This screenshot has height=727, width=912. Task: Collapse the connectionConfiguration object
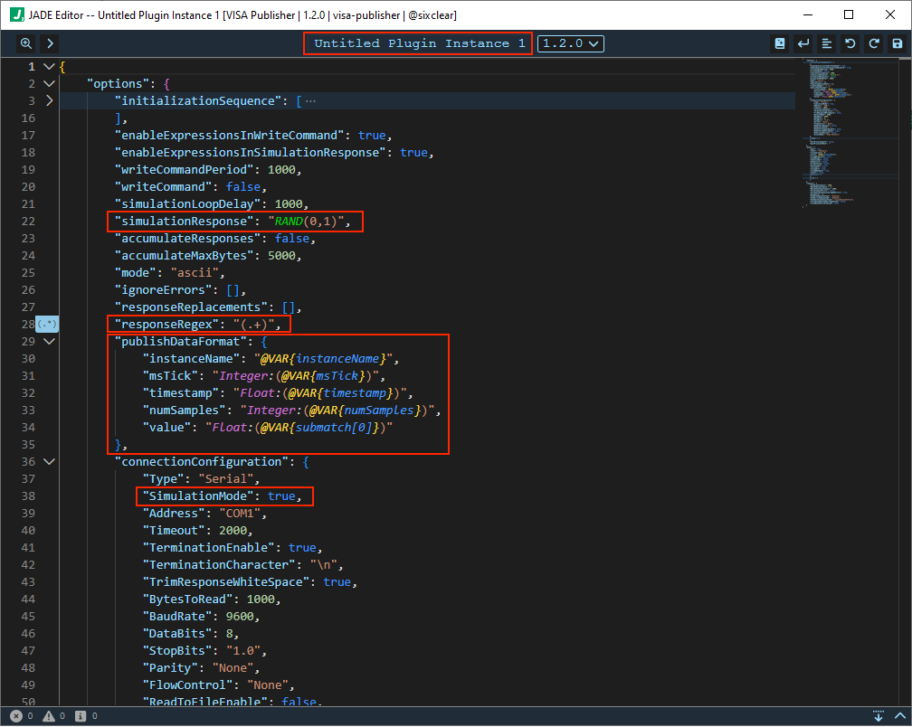49,461
